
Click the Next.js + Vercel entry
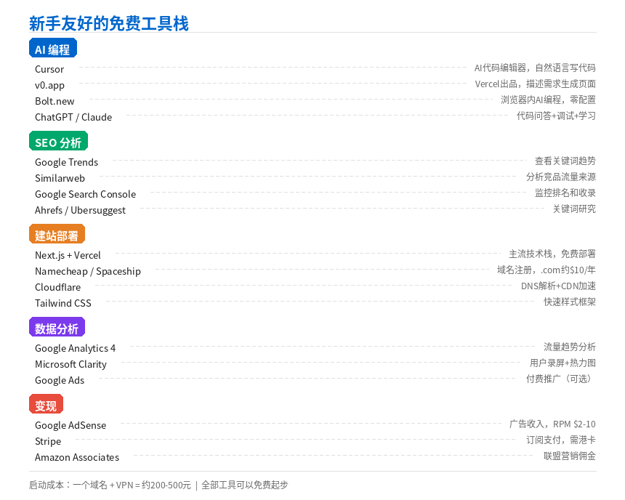[68, 255]
